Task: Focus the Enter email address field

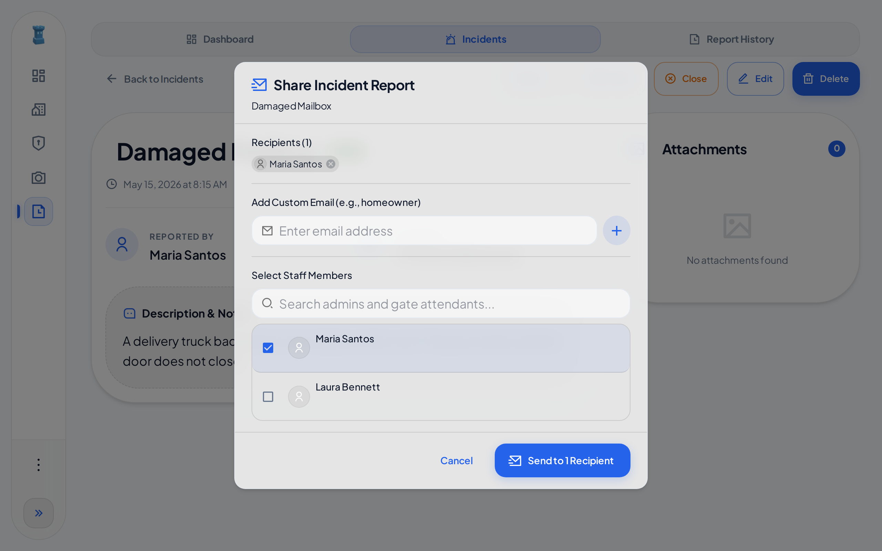Action: [x=424, y=230]
